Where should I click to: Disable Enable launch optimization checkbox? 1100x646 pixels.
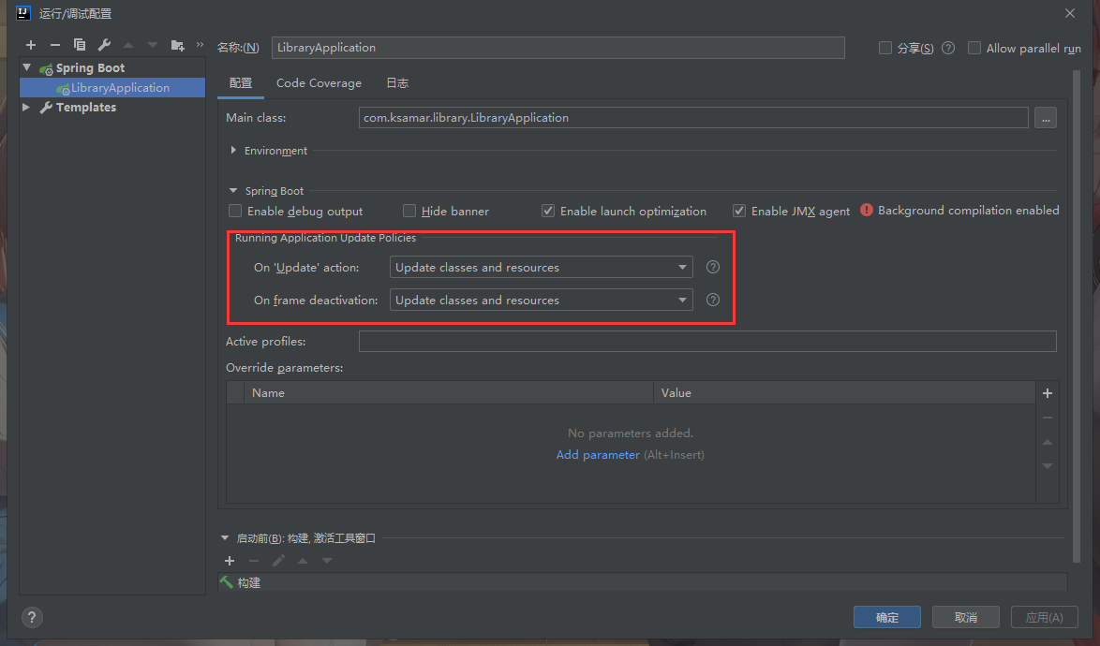548,211
